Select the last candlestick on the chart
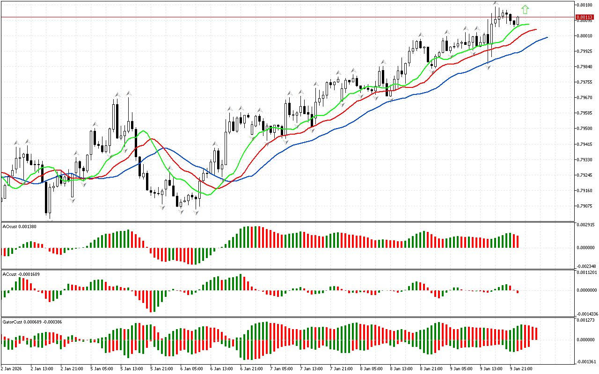The height and width of the screenshot is (374, 599). tap(518, 20)
